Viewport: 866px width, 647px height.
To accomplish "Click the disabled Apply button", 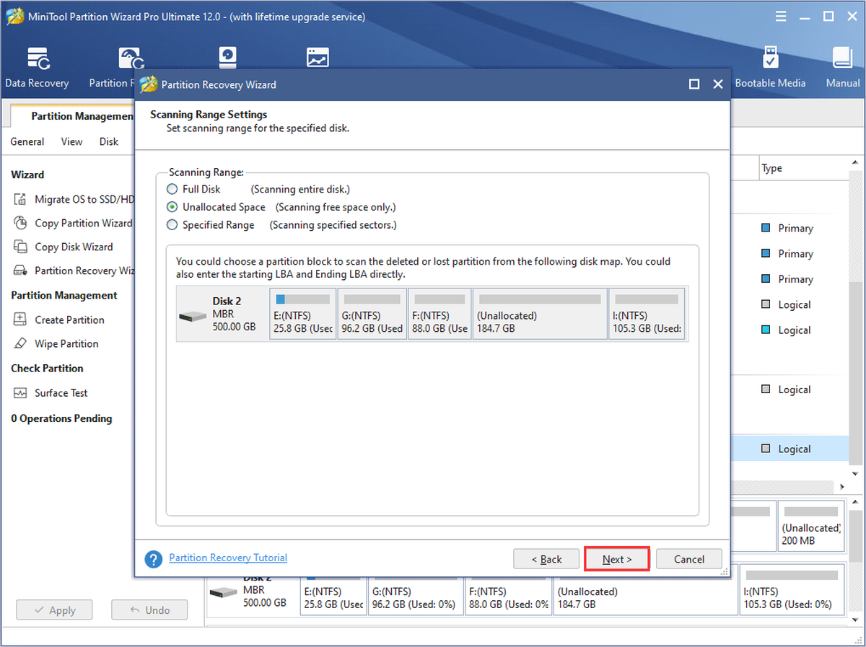I will (x=55, y=610).
